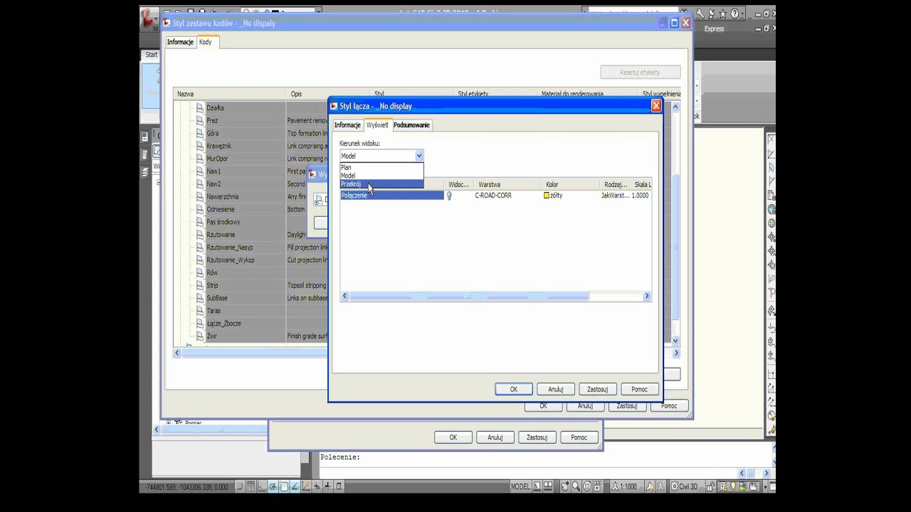Open Informacje tab in Styl zestawu kodów window
The width and height of the screenshot is (911, 512).
(180, 42)
